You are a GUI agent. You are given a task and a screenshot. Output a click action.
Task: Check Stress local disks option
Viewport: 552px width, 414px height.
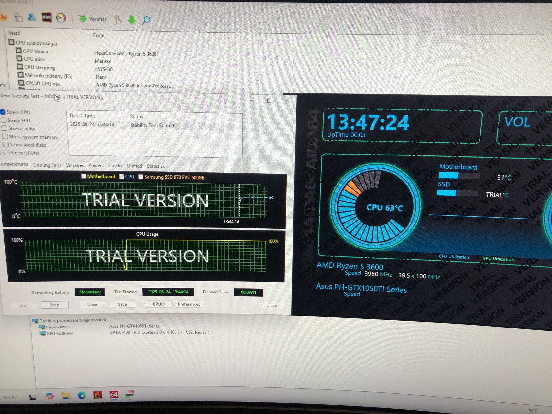tap(6, 144)
